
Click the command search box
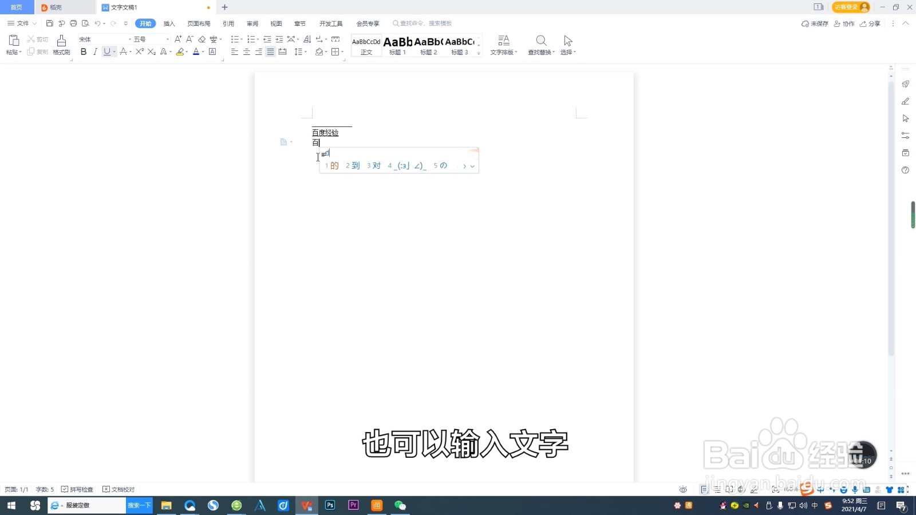point(423,23)
